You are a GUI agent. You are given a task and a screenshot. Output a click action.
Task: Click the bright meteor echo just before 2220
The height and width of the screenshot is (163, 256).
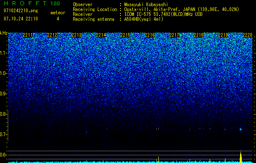coord(241,130)
